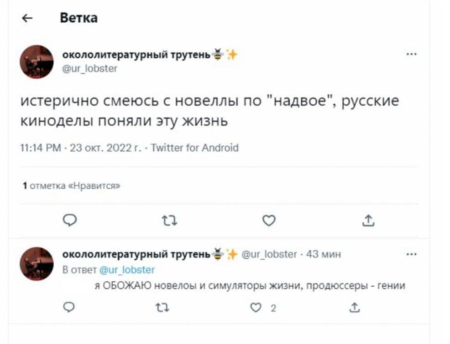This screenshot has width=450, height=344.
Task: Open the "В ответ @ur_lobster" mention link
Action: click(127, 270)
